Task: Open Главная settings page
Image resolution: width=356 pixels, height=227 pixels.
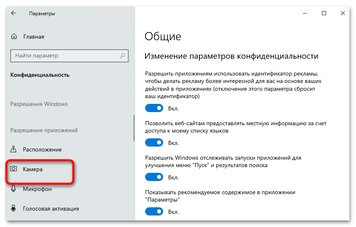Action: tap(34, 37)
